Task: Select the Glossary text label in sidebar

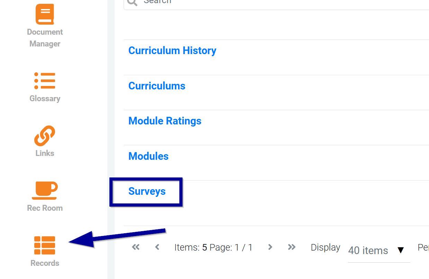Action: [45, 98]
